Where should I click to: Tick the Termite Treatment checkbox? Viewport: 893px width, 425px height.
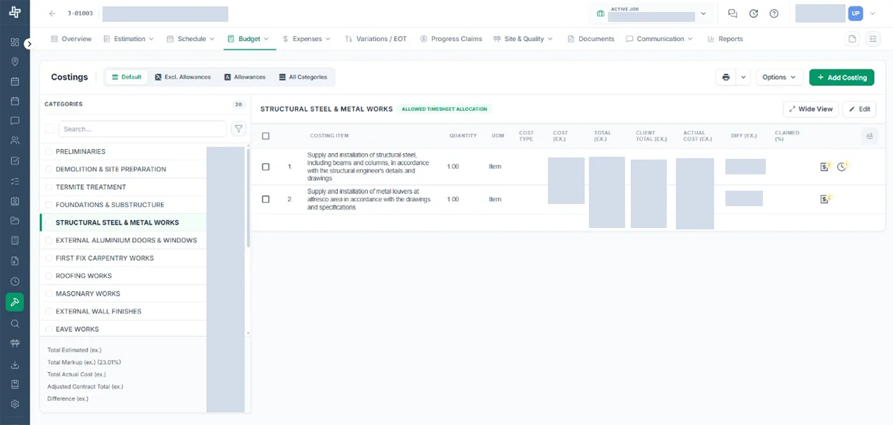point(49,187)
